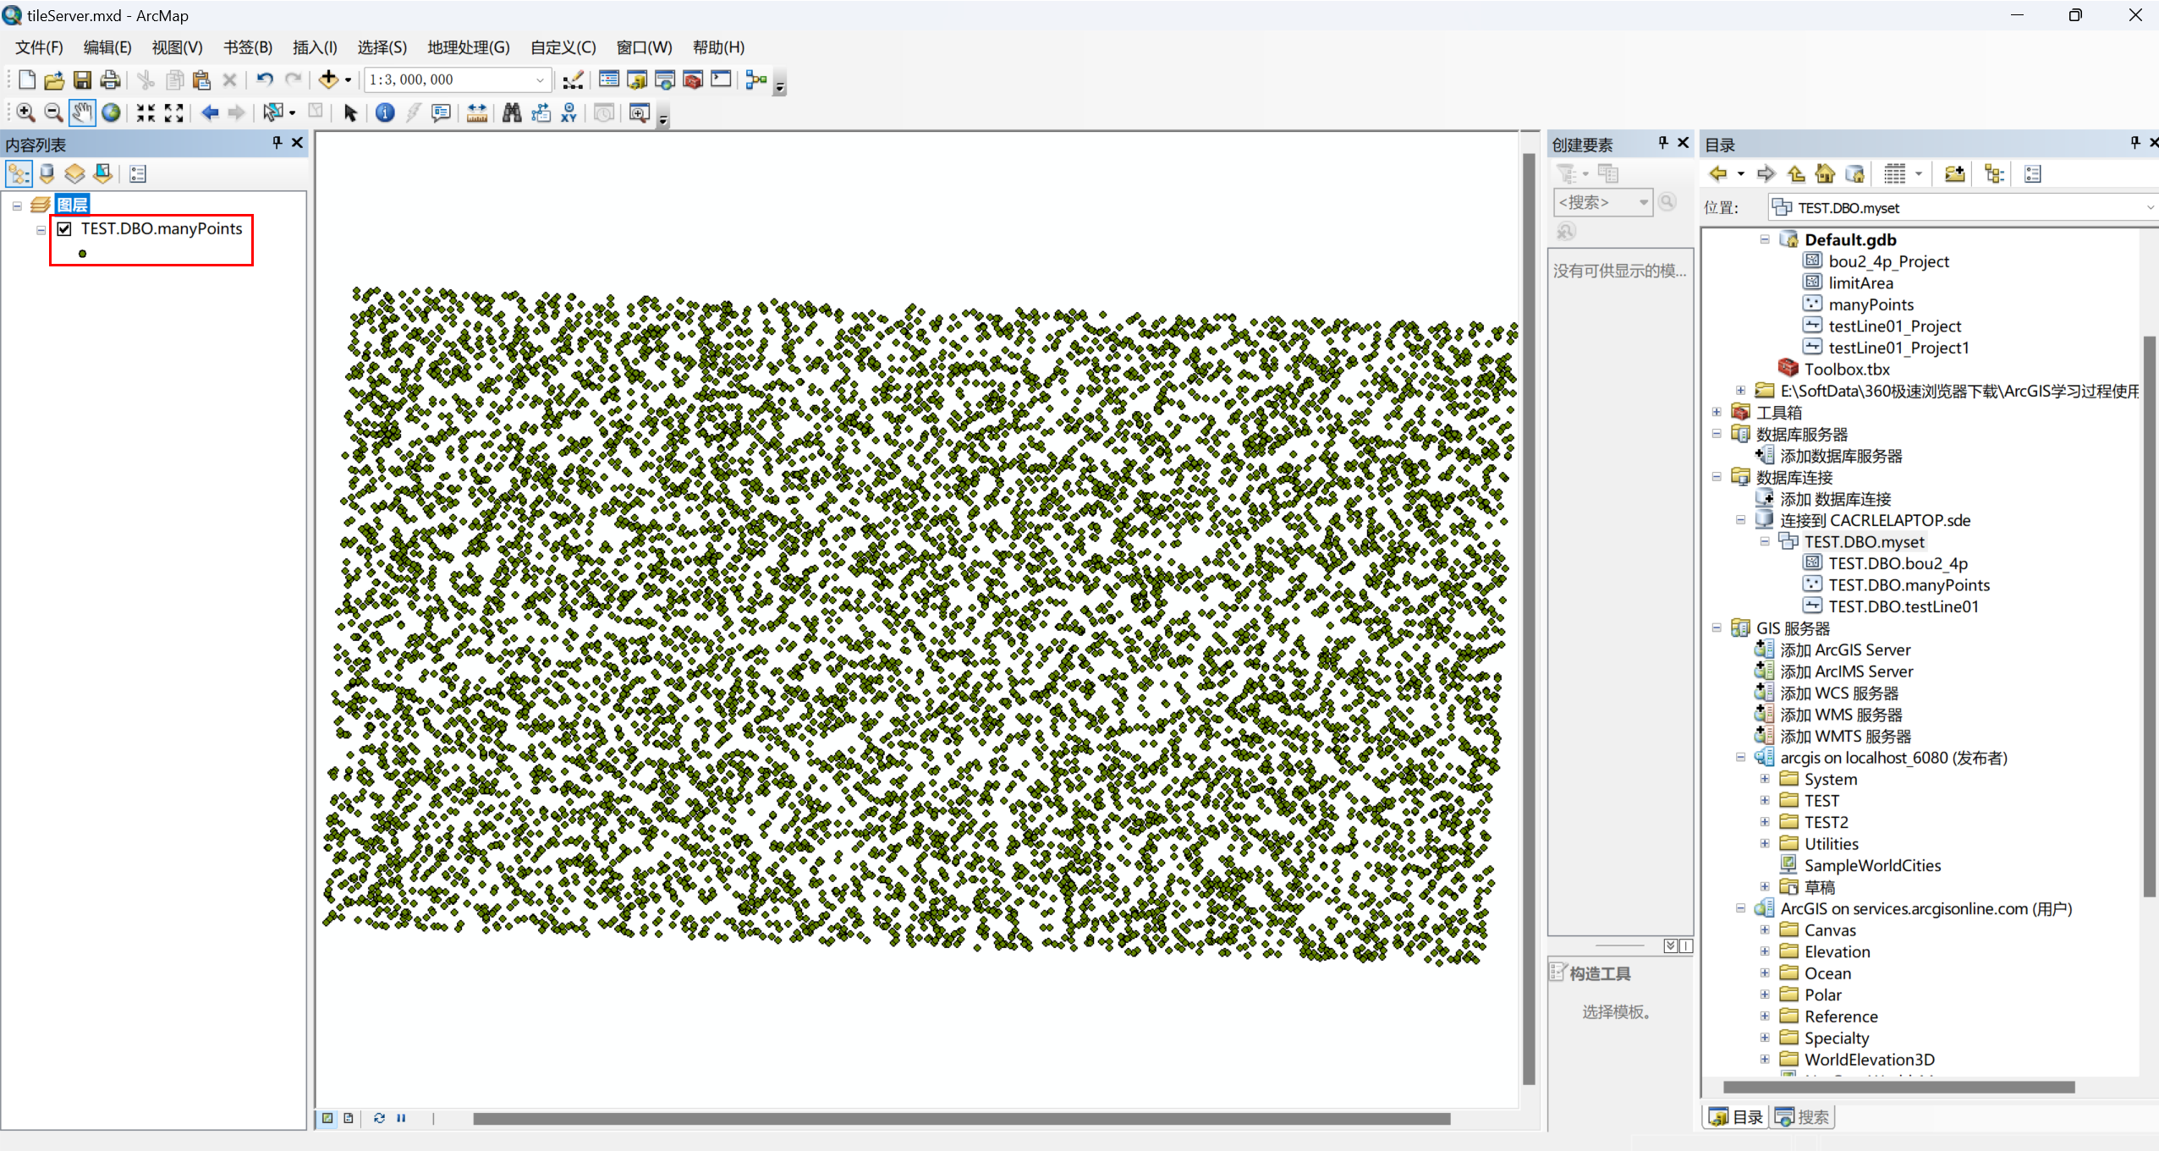Toggle visibility of TEST.DBO.manyPoints layer
The image size is (2159, 1151).
pyautogui.click(x=64, y=228)
